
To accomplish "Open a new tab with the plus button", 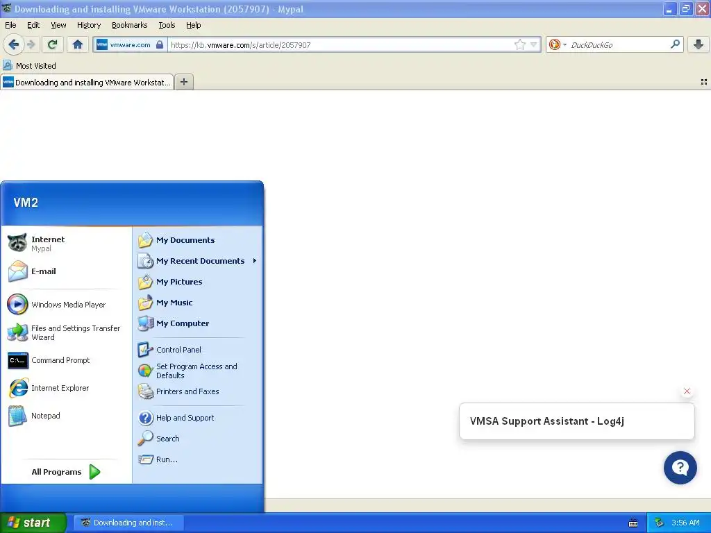I will pyautogui.click(x=183, y=82).
